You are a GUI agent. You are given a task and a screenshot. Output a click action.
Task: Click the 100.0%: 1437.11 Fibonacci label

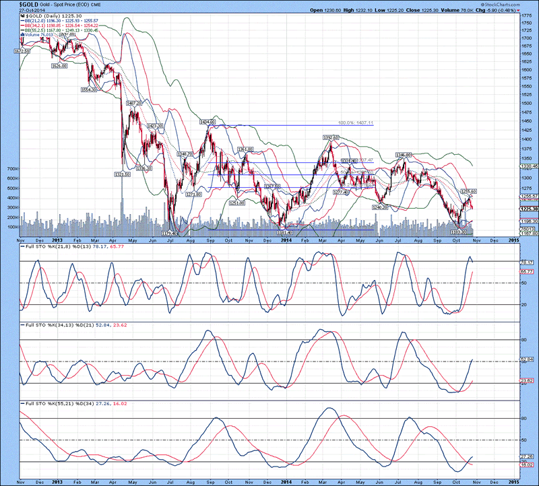(355, 123)
